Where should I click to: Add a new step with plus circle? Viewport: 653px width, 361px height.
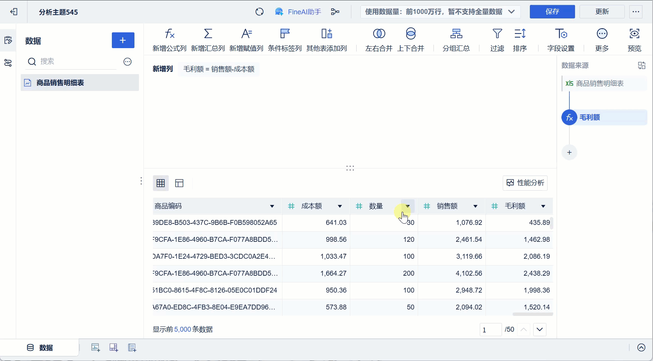click(x=569, y=152)
